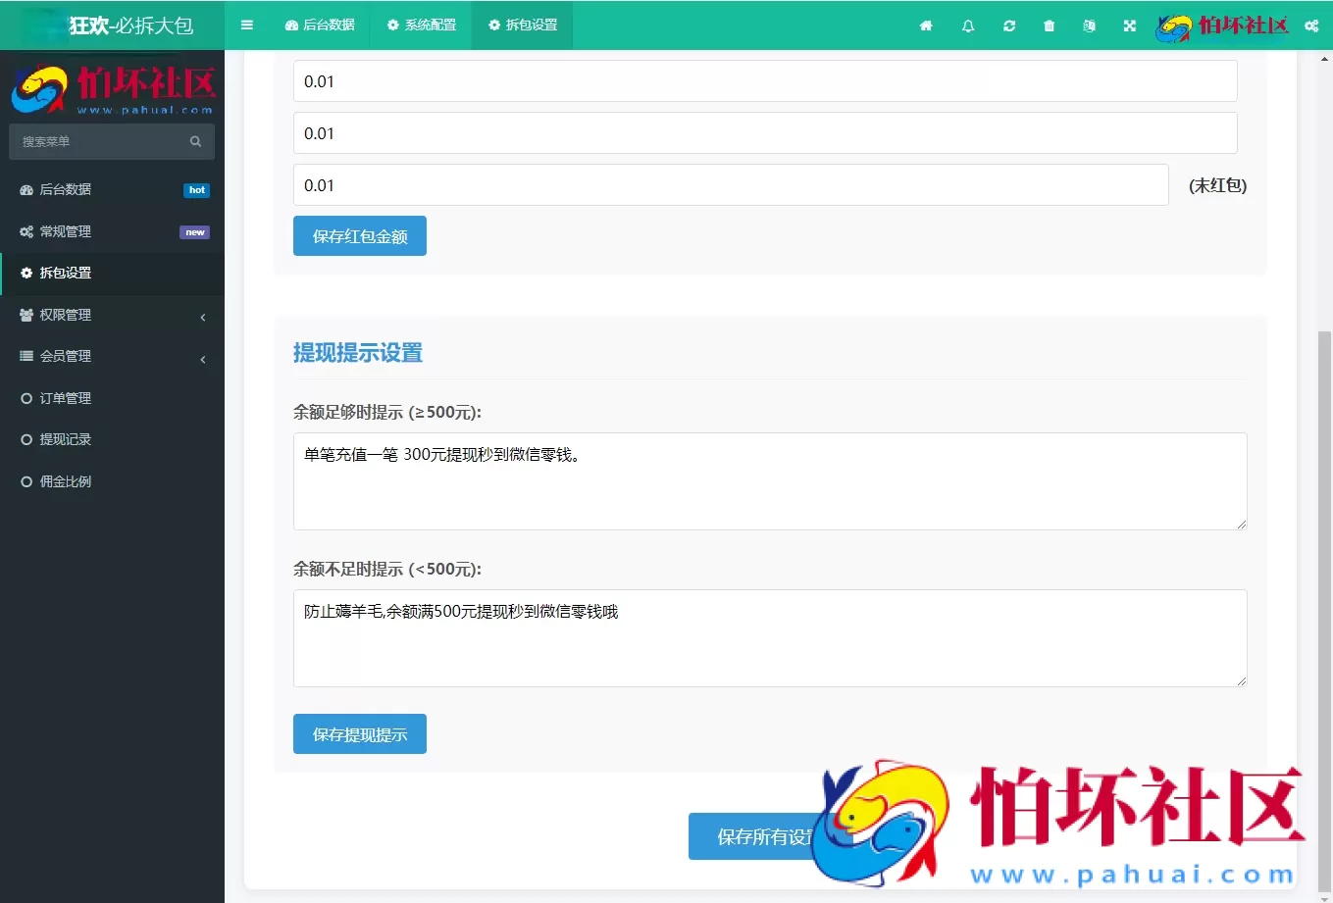Click the 搜索菜单 search input field
The image size is (1333, 903).
tap(108, 141)
